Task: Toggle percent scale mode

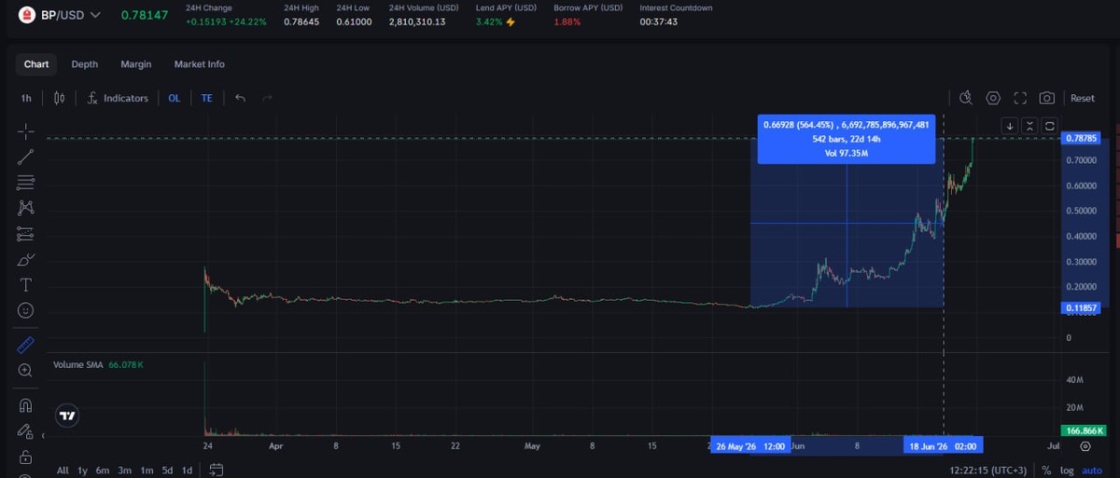Action: point(1046,471)
